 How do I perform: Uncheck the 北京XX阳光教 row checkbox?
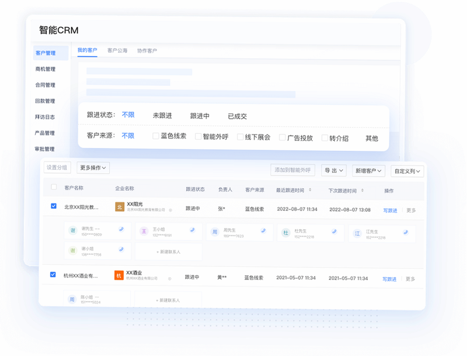(54, 206)
